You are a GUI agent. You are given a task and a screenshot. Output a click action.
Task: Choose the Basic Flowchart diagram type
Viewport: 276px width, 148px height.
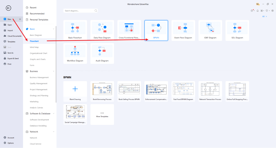tap(75, 30)
